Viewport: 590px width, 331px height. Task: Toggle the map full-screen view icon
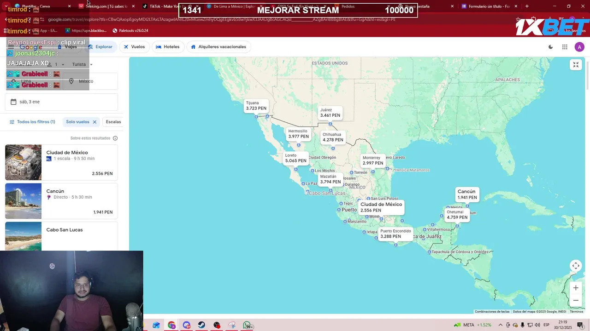click(576, 65)
